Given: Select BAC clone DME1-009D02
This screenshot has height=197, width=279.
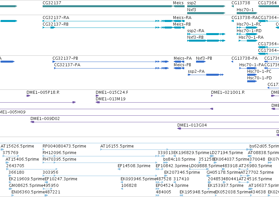Looking at the screenshot, I should 155,122.
